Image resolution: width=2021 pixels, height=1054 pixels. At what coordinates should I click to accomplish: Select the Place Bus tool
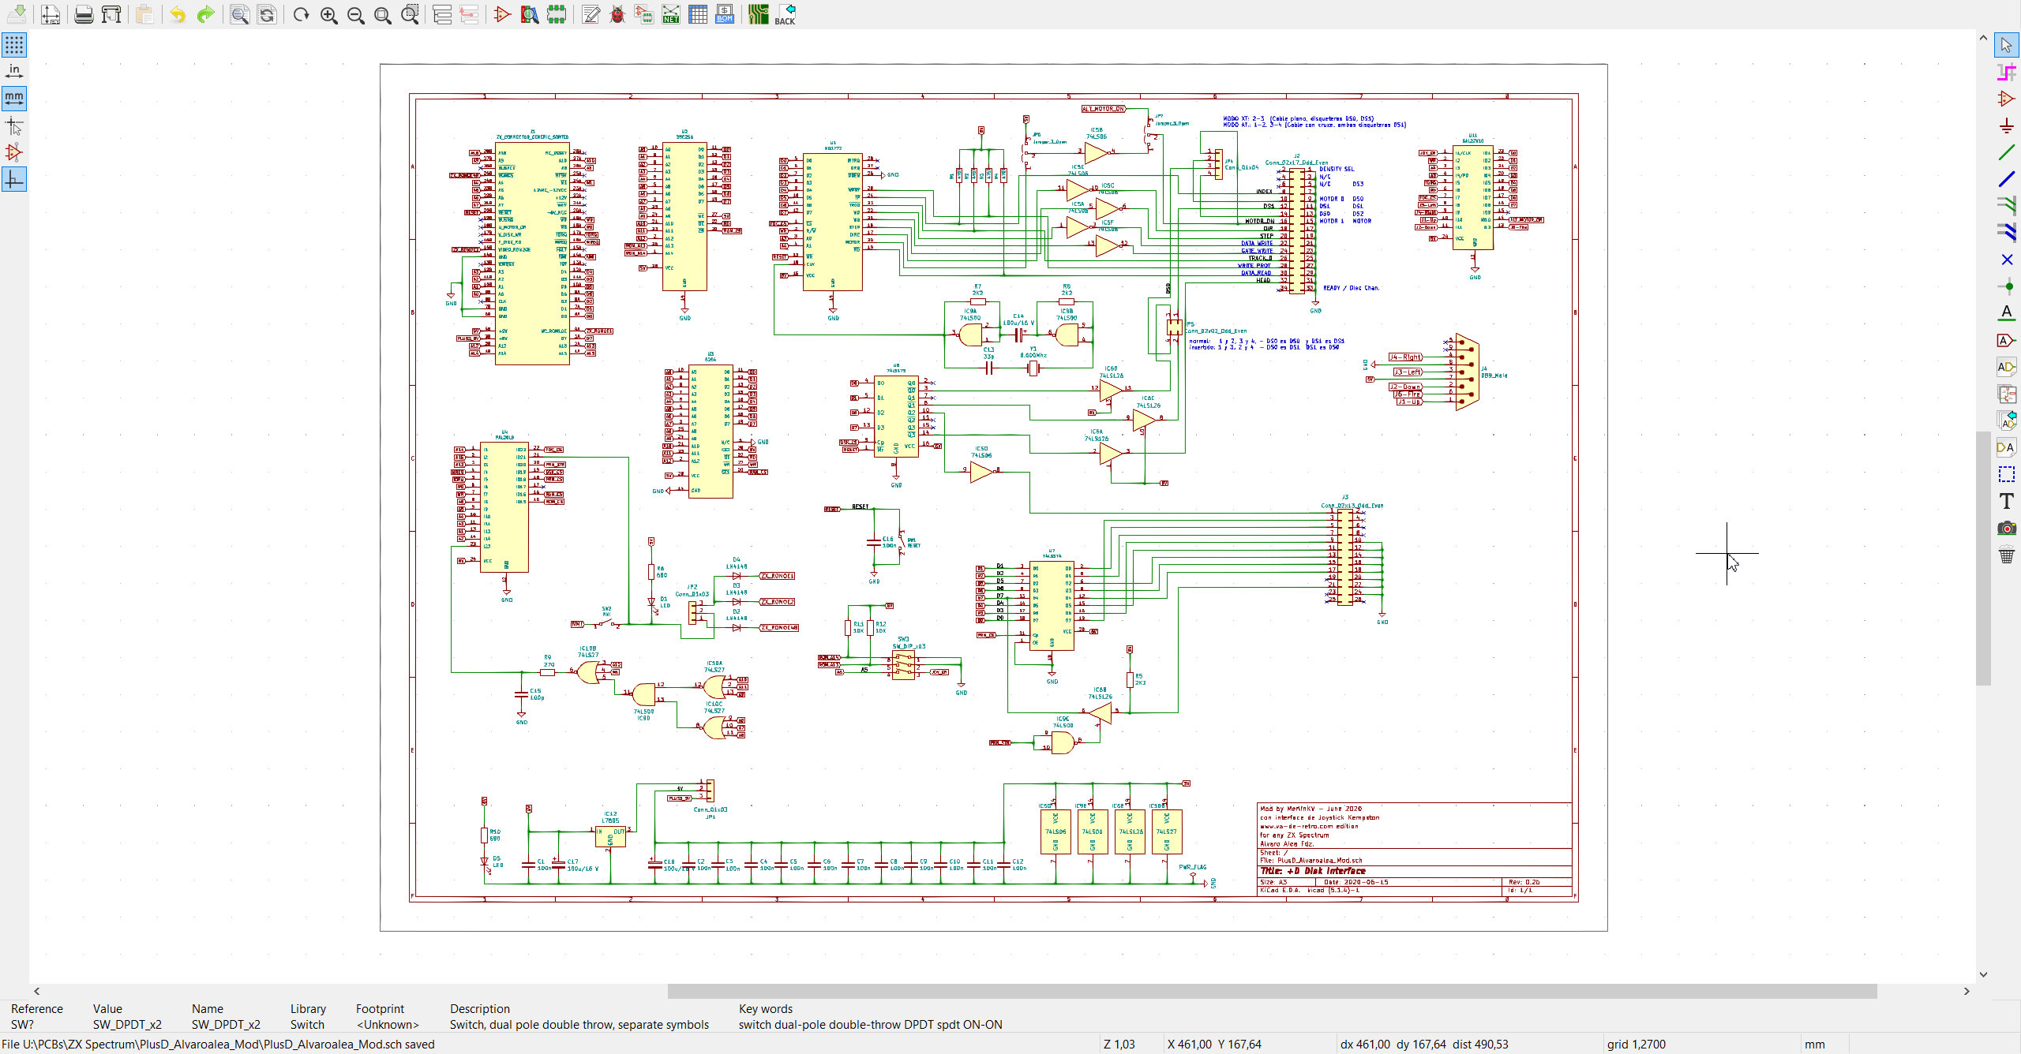pyautogui.click(x=2006, y=180)
